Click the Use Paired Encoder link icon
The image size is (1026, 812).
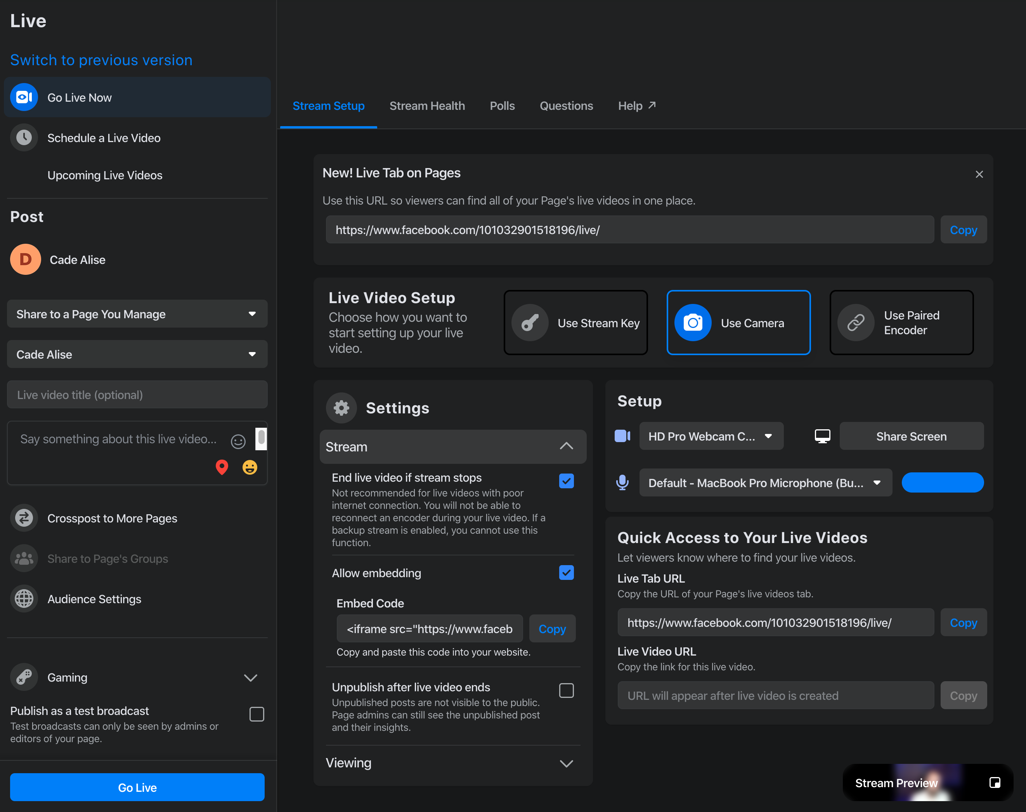[x=856, y=323]
